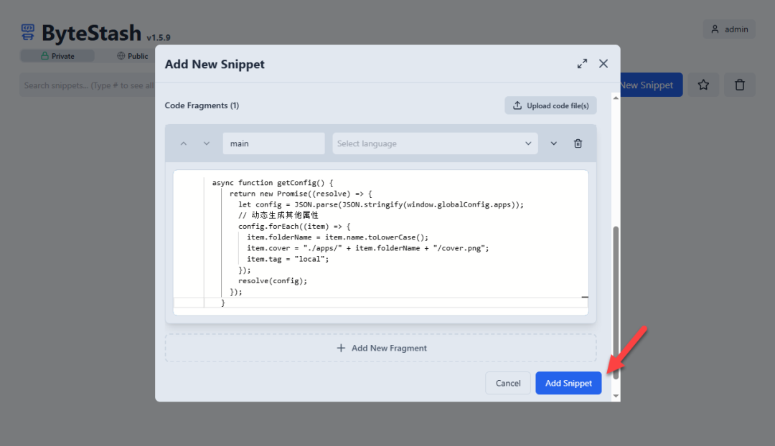The height and width of the screenshot is (446, 775).
Task: Click inside the code editor area
Action: (402, 237)
